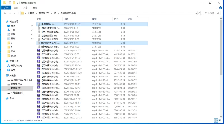The height and width of the screenshot is (124, 224).
Task: Switch to details view in status bar
Action: click(216, 121)
